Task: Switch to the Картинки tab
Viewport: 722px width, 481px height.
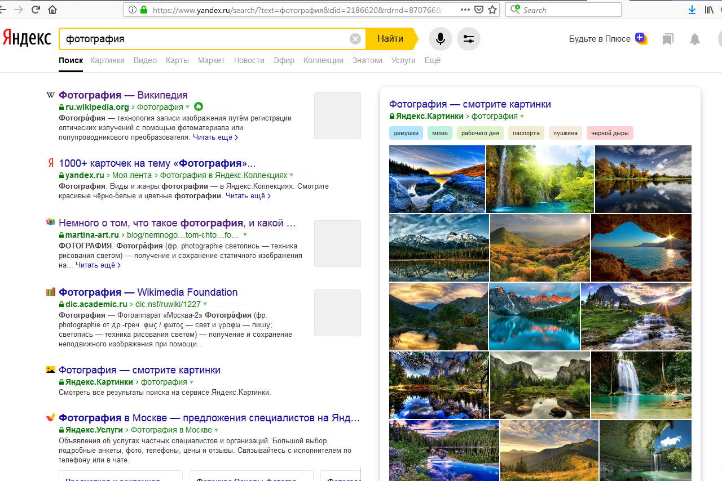Action: [x=107, y=60]
